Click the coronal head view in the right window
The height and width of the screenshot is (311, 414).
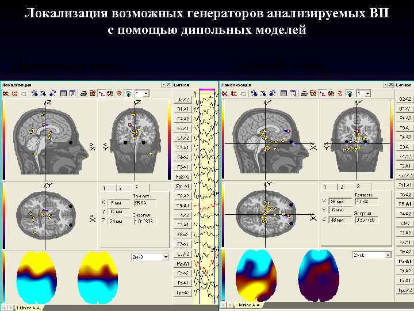[356, 139]
